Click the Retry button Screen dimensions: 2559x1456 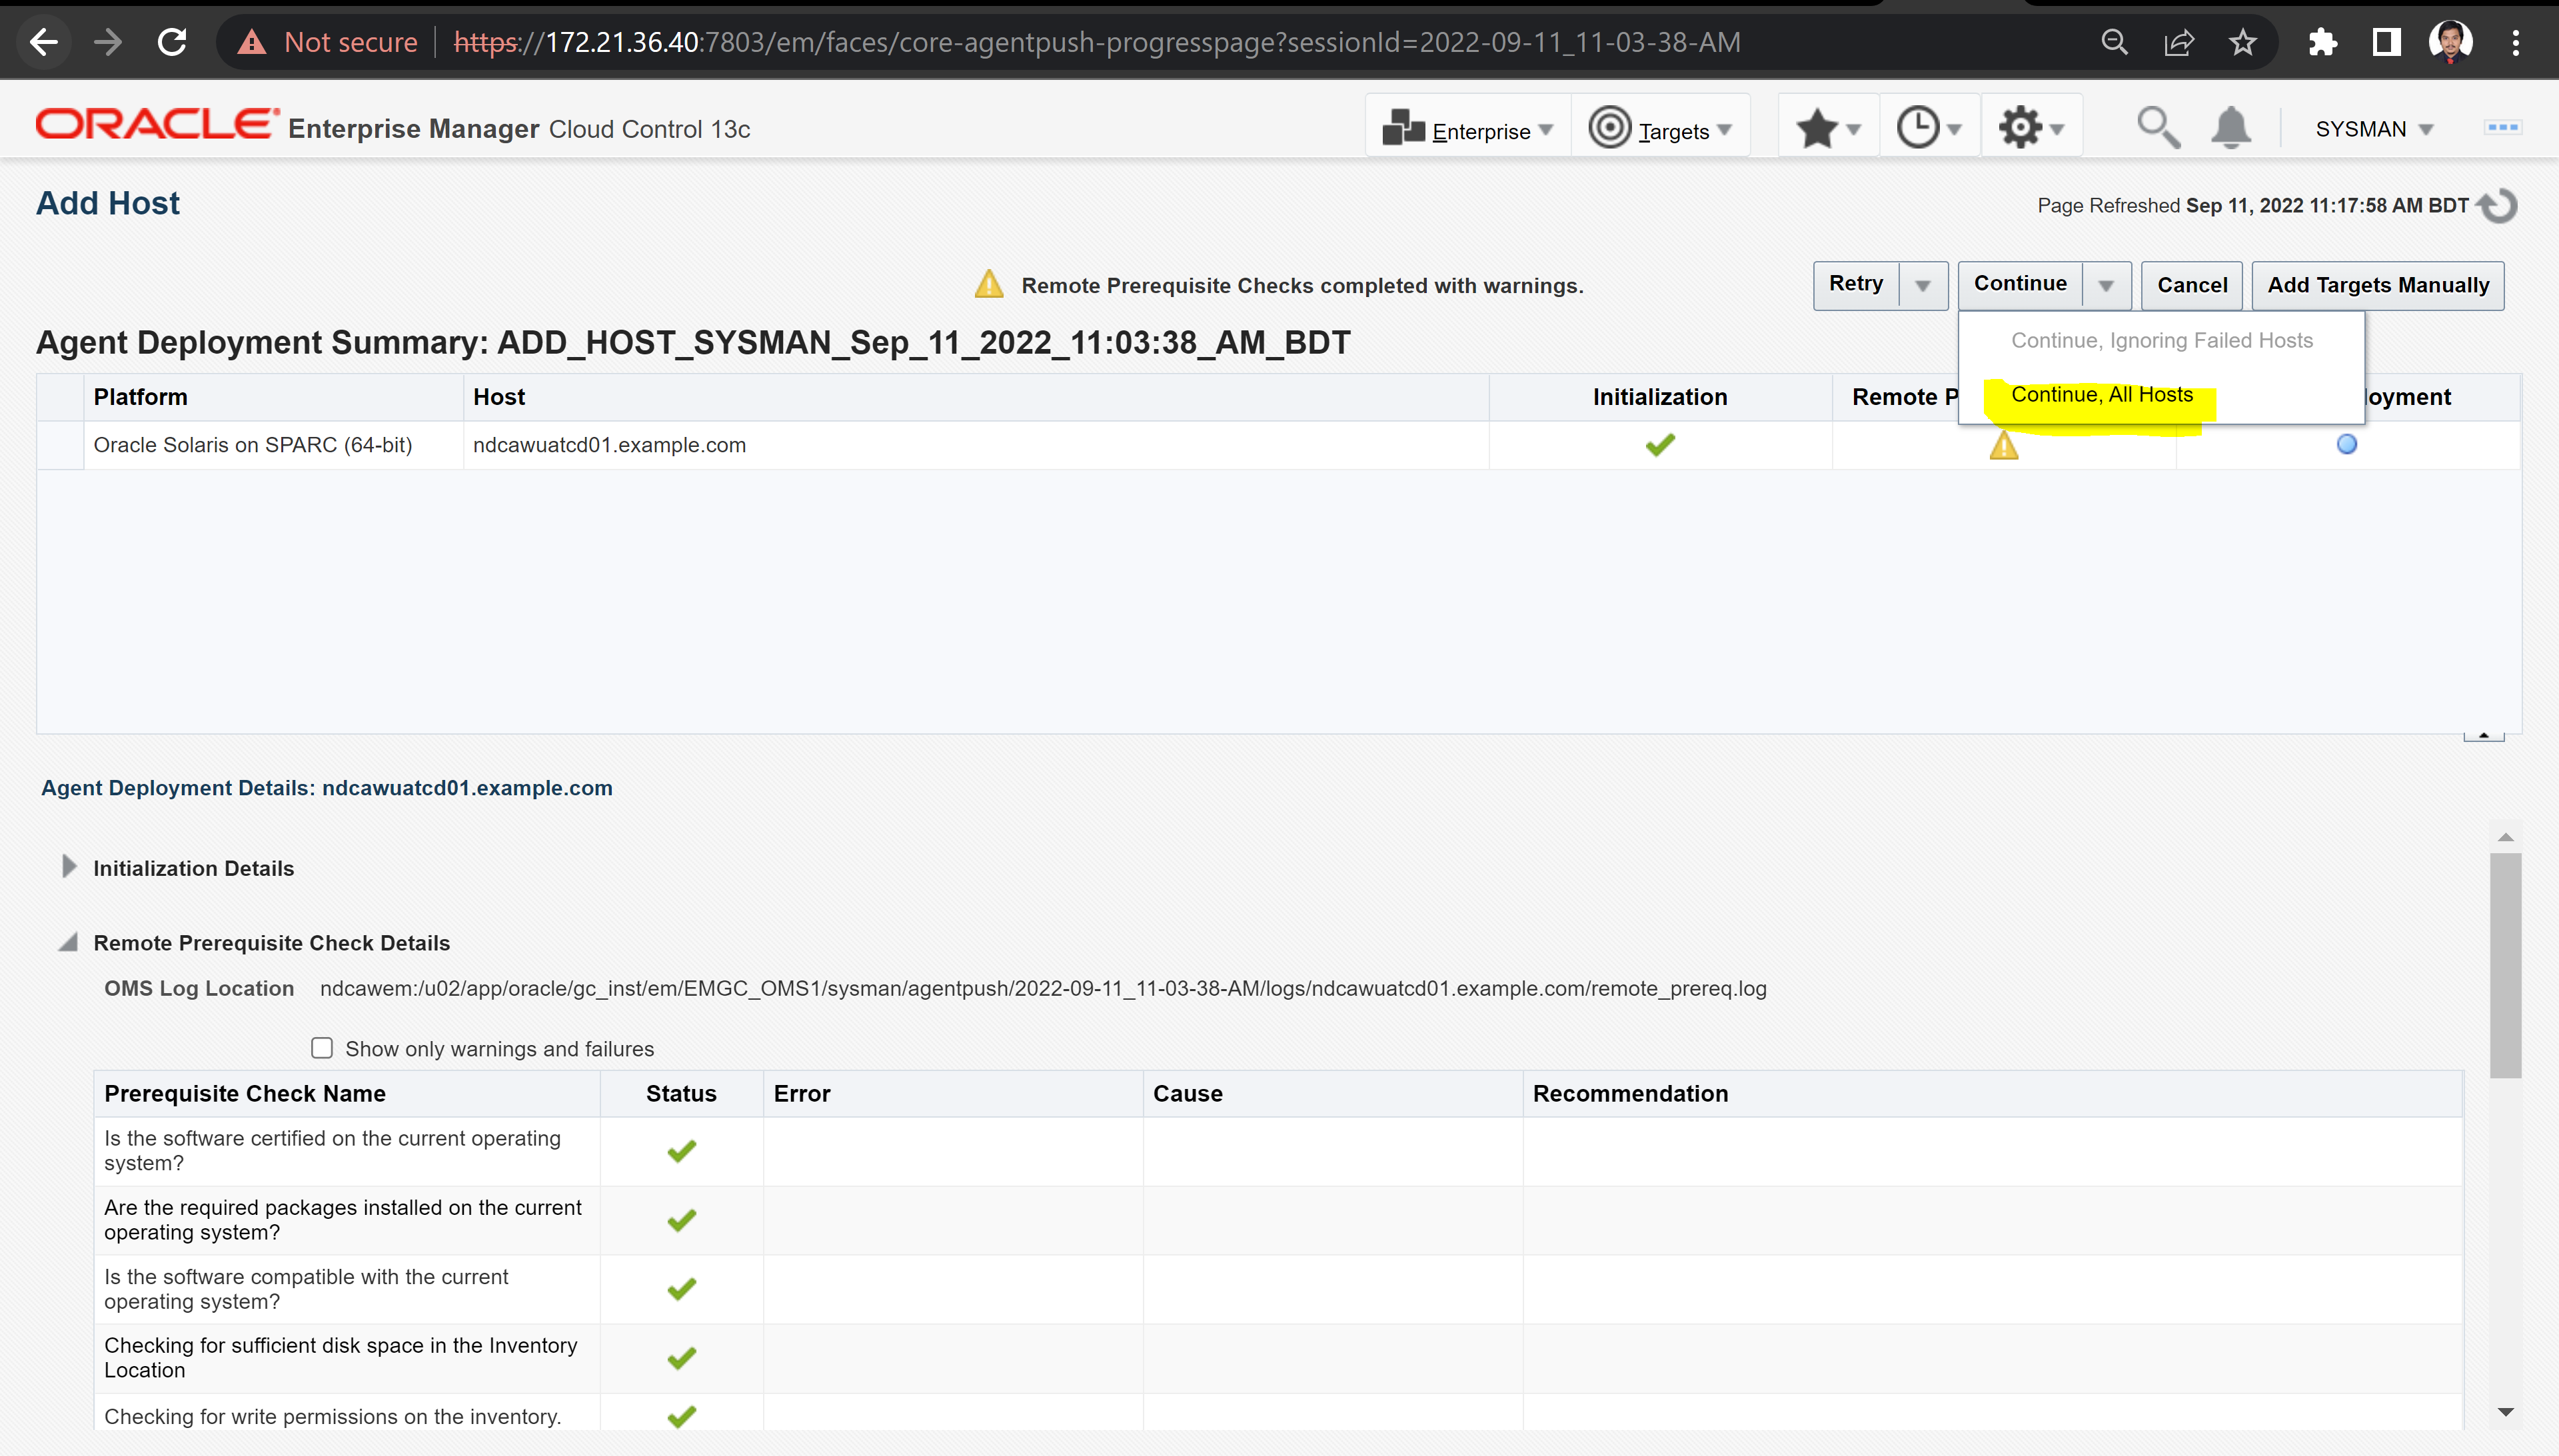[1857, 285]
